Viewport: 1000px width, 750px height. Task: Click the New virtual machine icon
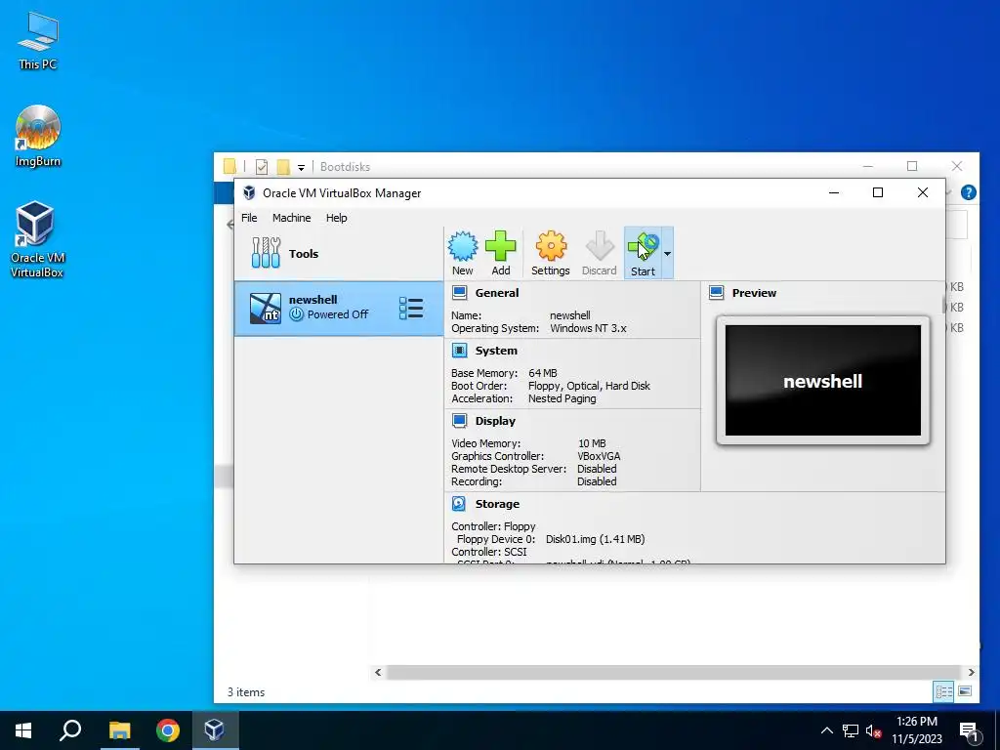pyautogui.click(x=462, y=253)
